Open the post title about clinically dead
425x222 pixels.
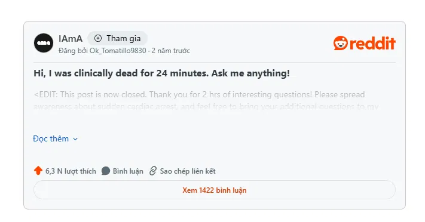[161, 73]
